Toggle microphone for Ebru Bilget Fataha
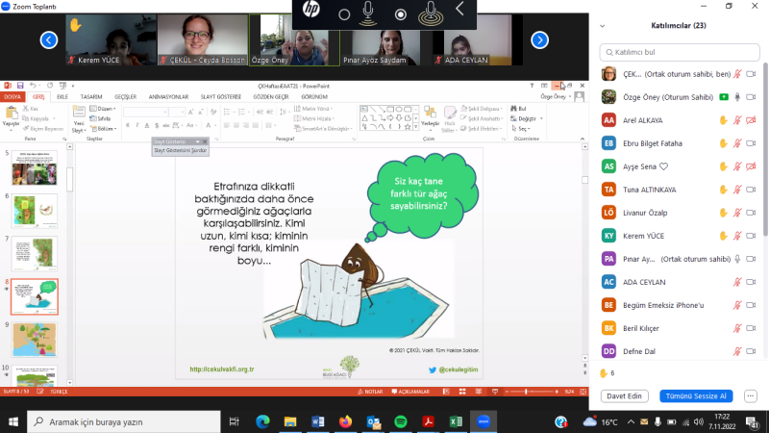769x433 pixels. 737,143
